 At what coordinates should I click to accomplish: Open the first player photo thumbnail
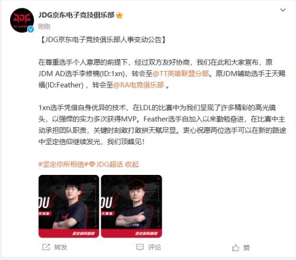(x=69, y=206)
